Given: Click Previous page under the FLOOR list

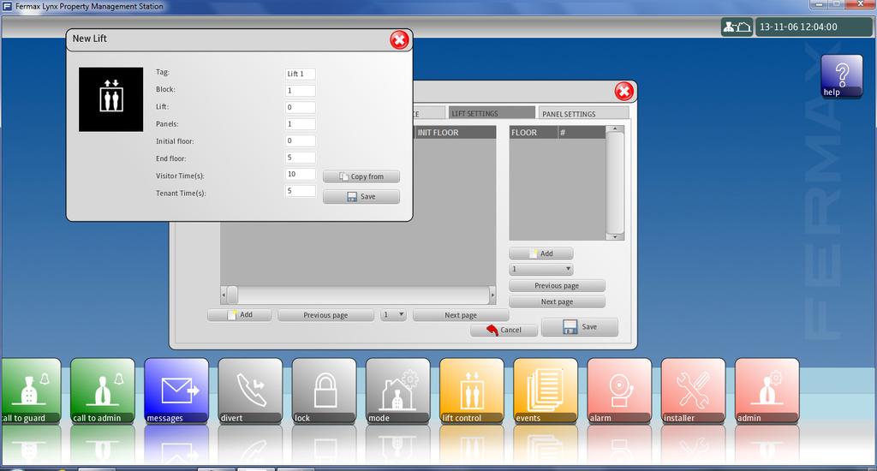Looking at the screenshot, I should coord(557,286).
